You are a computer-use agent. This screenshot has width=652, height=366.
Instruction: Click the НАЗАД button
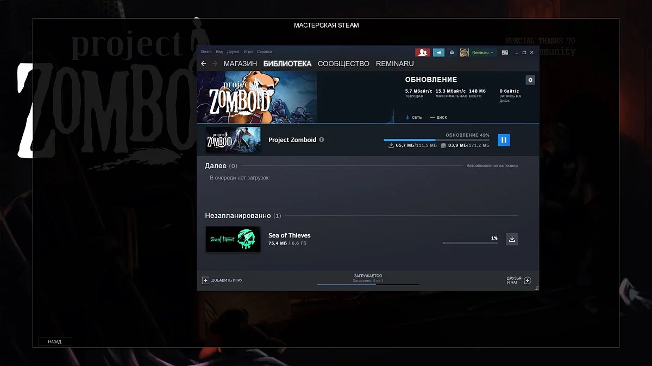(x=55, y=342)
